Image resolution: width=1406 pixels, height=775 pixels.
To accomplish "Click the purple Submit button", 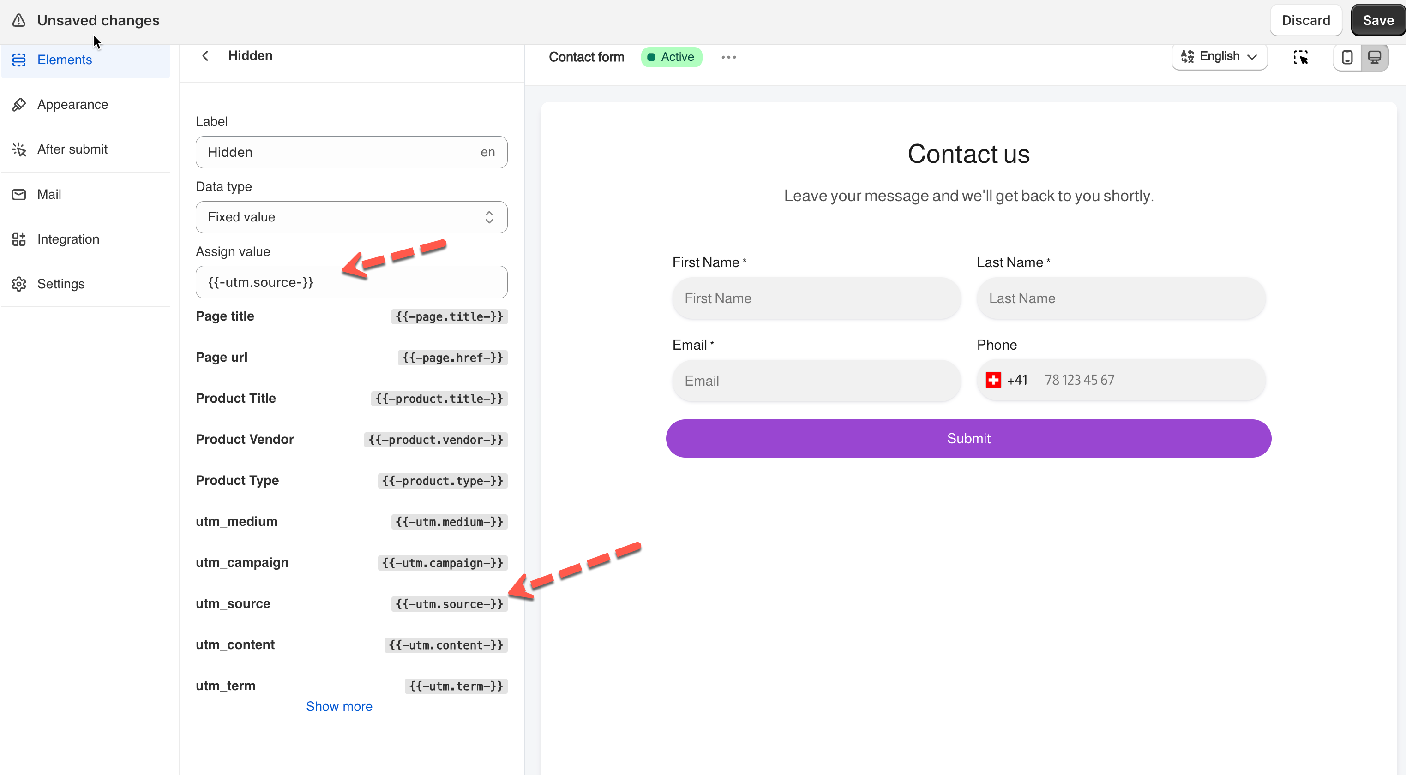I will click(967, 439).
